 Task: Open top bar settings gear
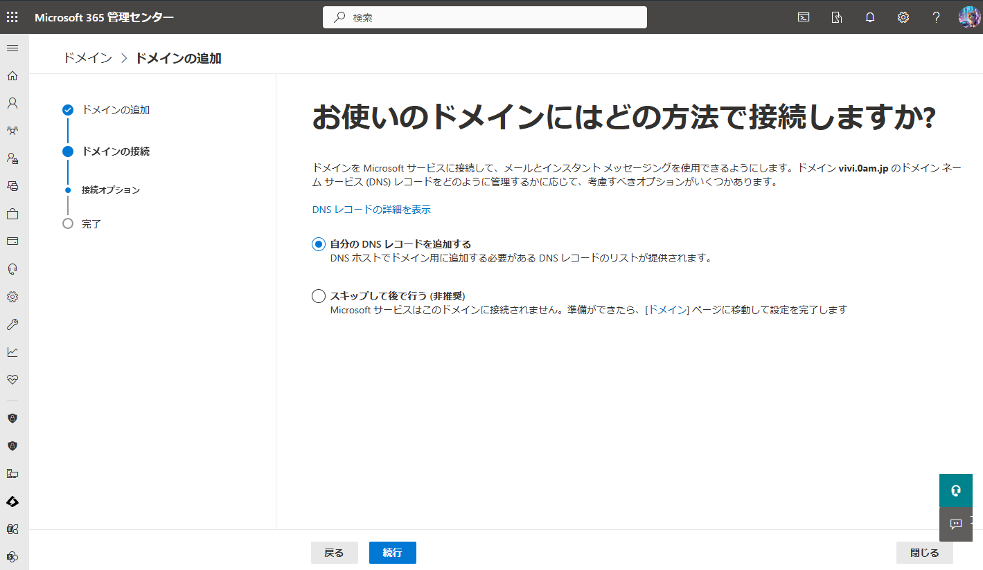903,17
